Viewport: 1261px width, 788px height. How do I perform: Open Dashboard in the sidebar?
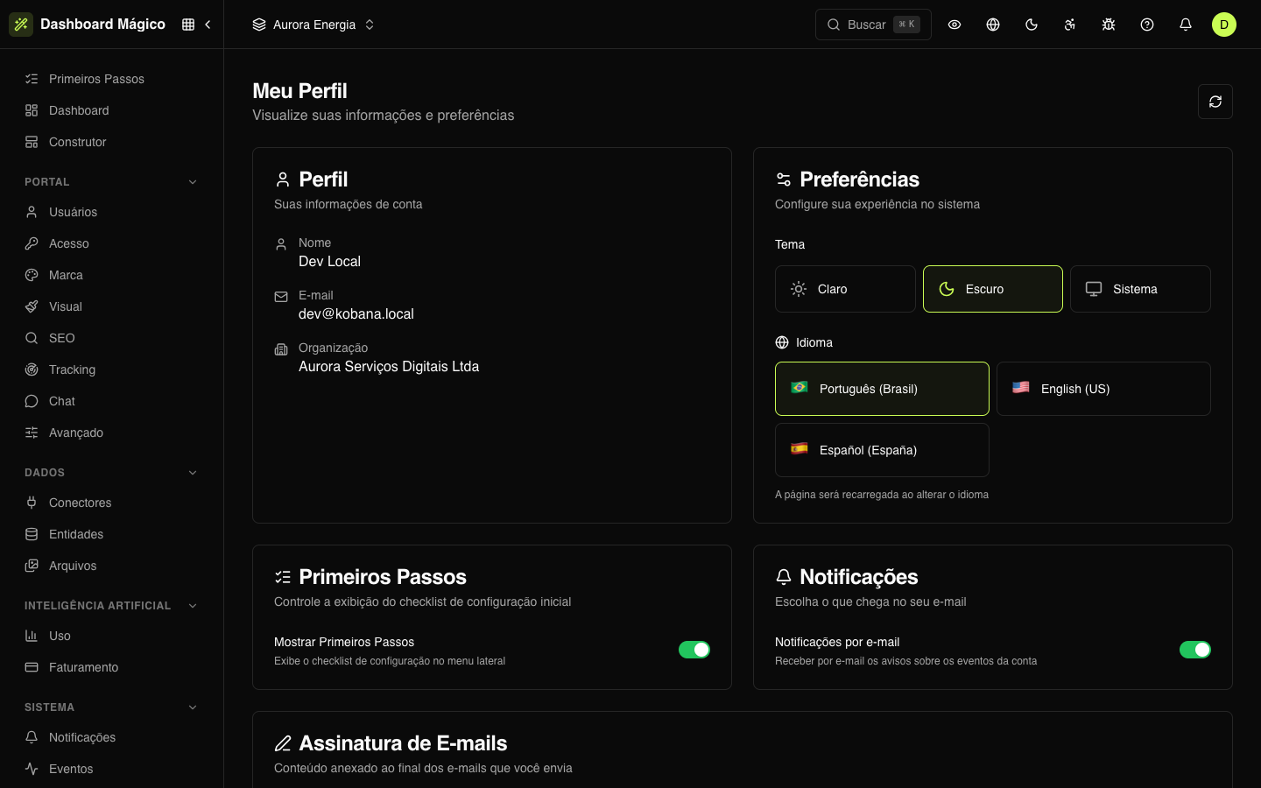click(111, 110)
